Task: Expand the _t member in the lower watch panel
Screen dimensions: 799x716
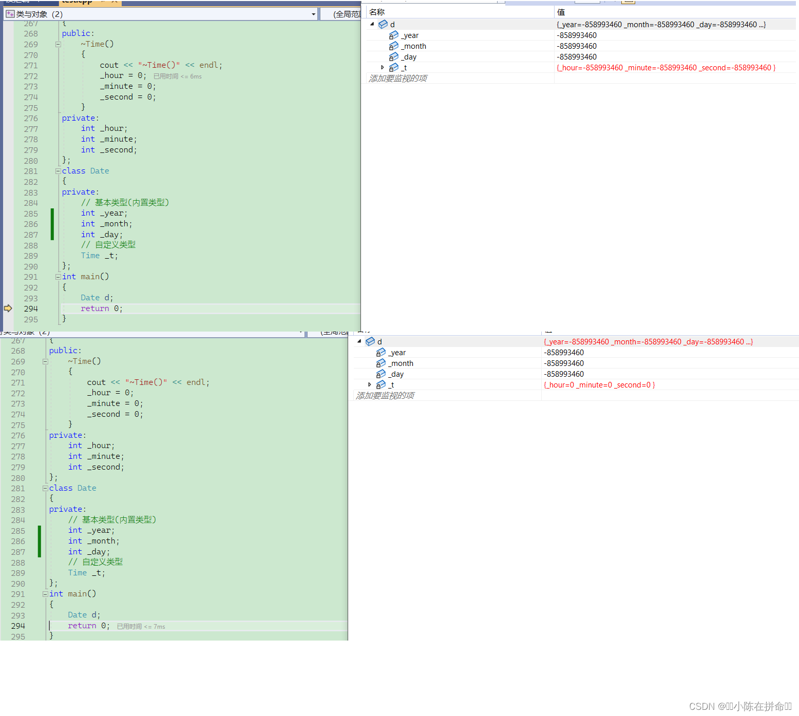Action: click(370, 384)
